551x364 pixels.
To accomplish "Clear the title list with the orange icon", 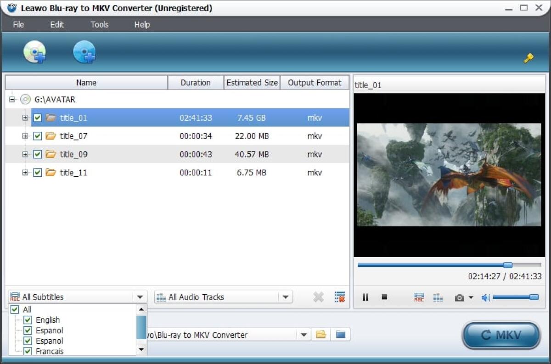I will tap(339, 297).
